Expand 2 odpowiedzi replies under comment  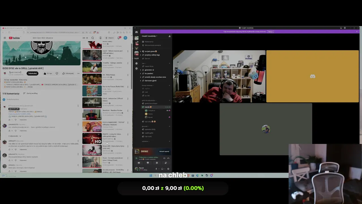(x=15, y=136)
